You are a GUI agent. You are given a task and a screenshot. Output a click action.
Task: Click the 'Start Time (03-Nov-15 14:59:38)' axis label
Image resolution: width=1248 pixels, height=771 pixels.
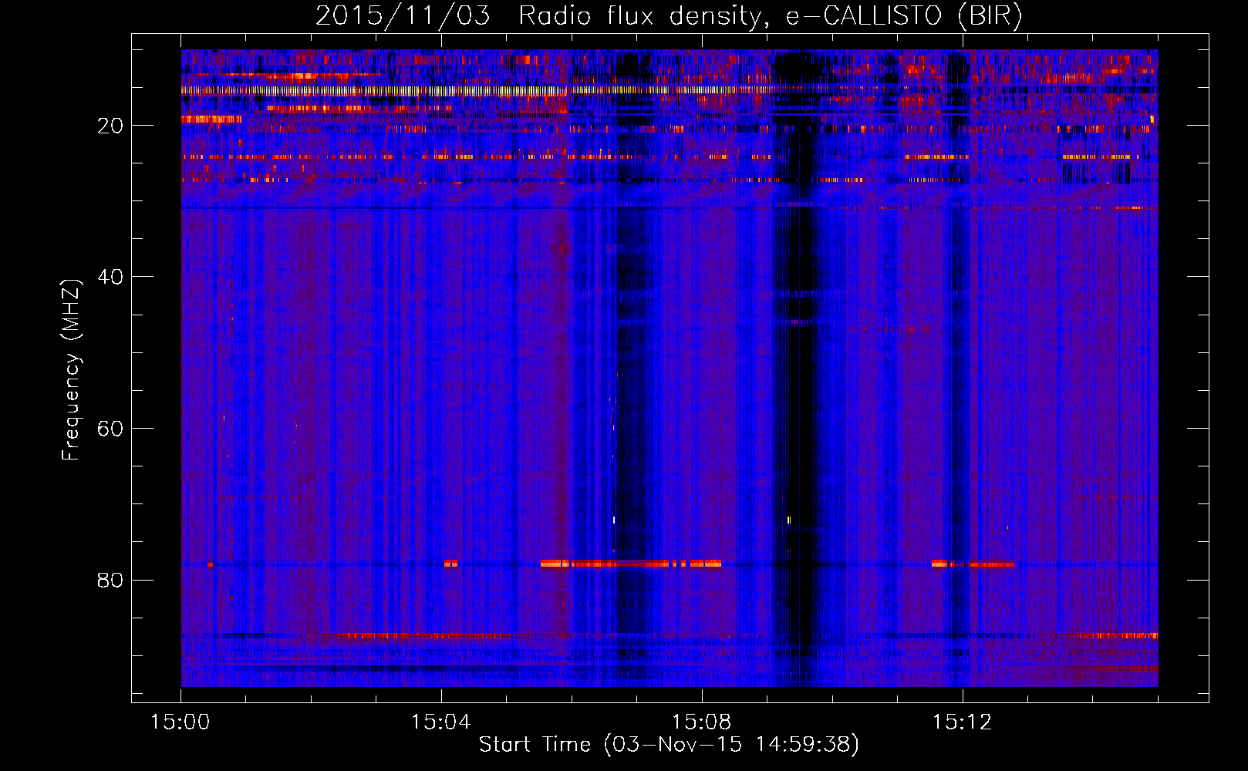pyautogui.click(x=669, y=745)
